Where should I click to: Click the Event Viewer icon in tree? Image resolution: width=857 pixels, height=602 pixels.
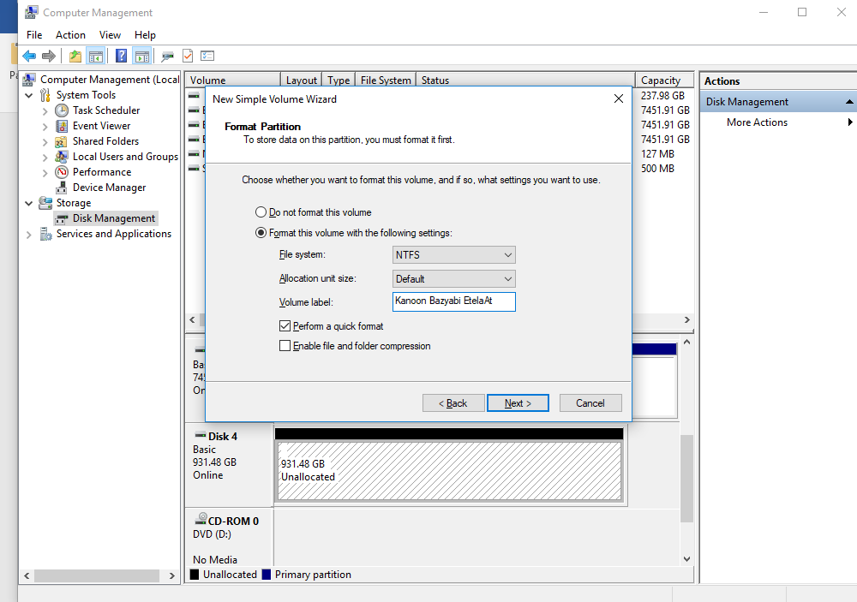62,126
